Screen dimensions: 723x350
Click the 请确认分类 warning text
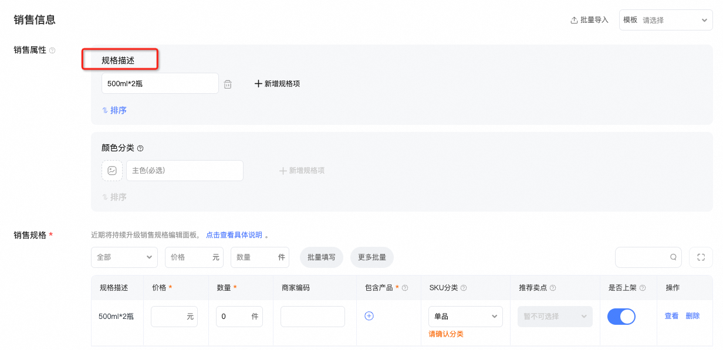pyautogui.click(x=446, y=334)
